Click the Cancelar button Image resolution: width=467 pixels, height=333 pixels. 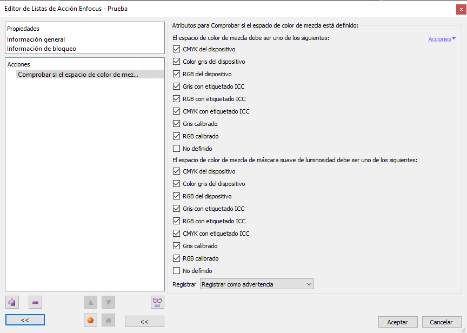(x=442, y=322)
